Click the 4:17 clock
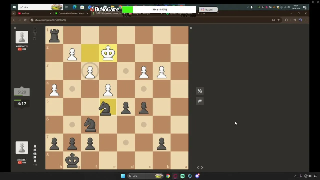The width and height of the screenshot is (320, 180). coord(22,103)
